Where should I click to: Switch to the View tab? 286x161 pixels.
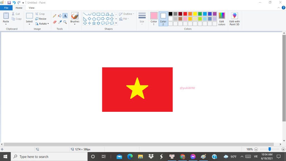[x=32, y=8]
